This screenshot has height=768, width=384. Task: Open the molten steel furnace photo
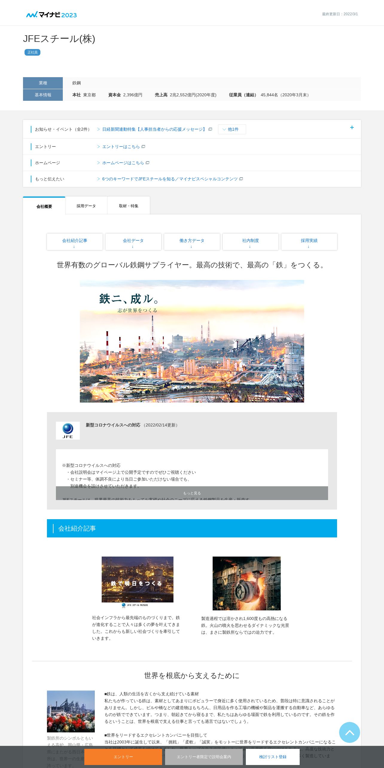point(247,583)
